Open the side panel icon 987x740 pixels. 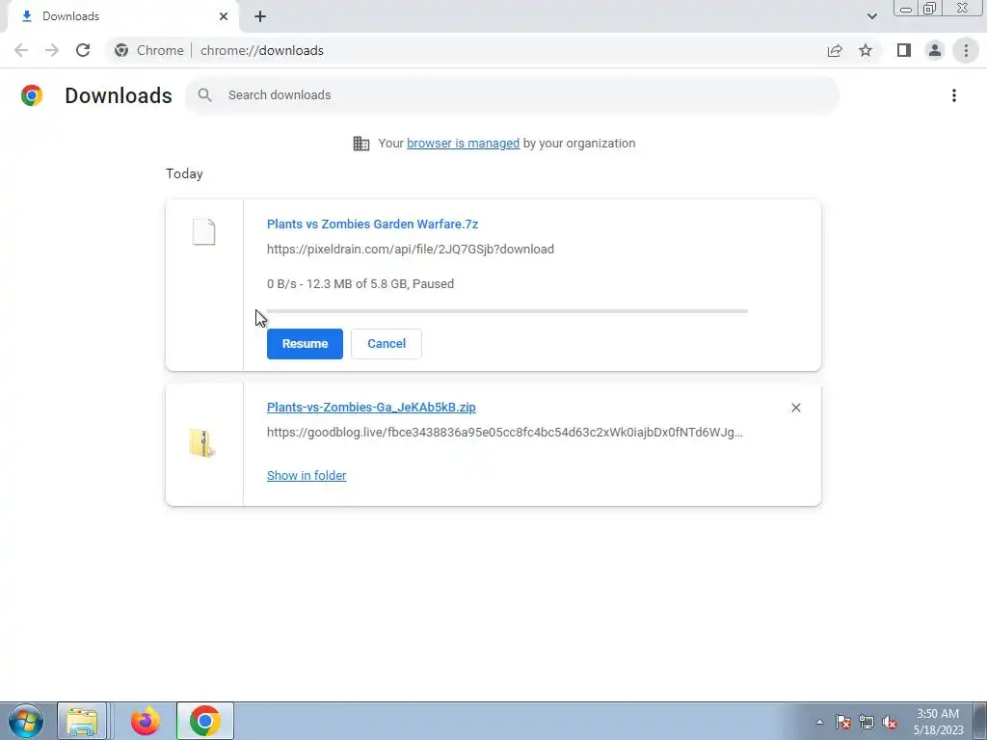[904, 50]
